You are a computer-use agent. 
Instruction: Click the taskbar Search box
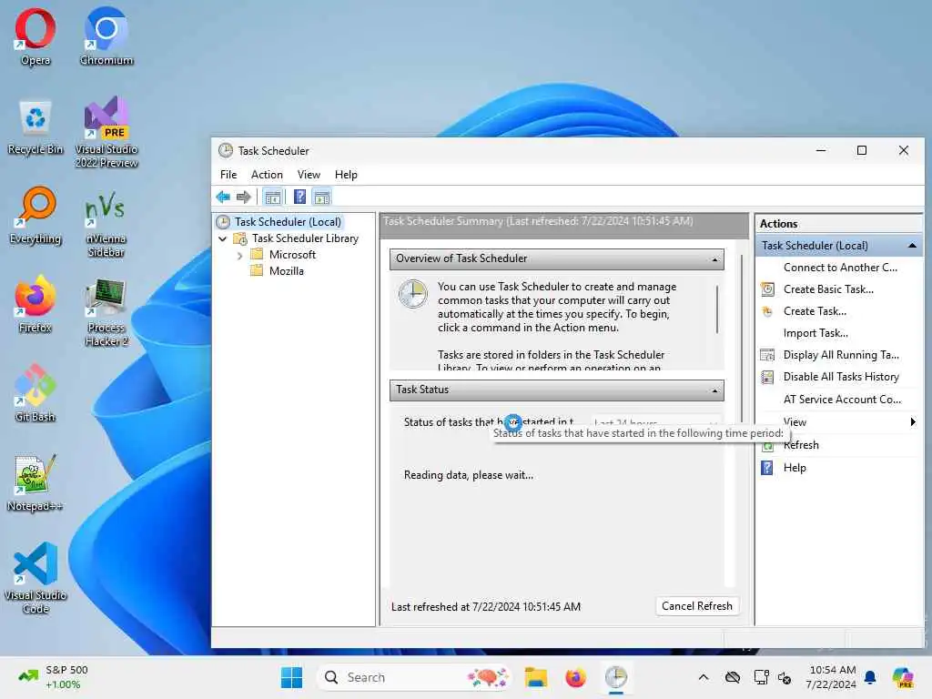point(414,677)
